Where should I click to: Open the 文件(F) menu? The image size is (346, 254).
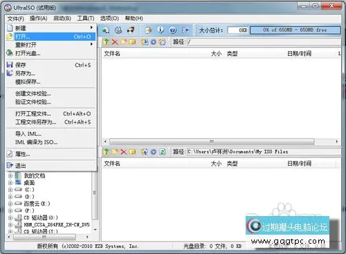pos(15,19)
